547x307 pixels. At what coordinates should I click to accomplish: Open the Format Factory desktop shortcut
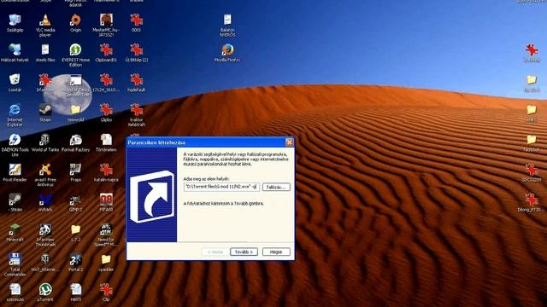[75, 140]
